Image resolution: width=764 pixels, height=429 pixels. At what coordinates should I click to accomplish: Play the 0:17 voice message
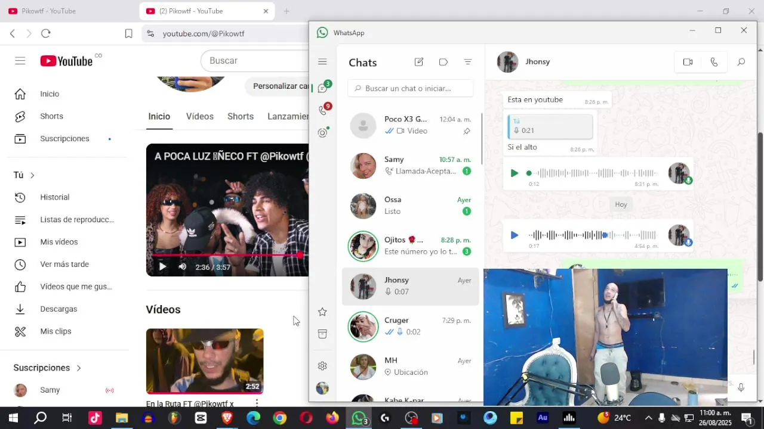(x=515, y=235)
